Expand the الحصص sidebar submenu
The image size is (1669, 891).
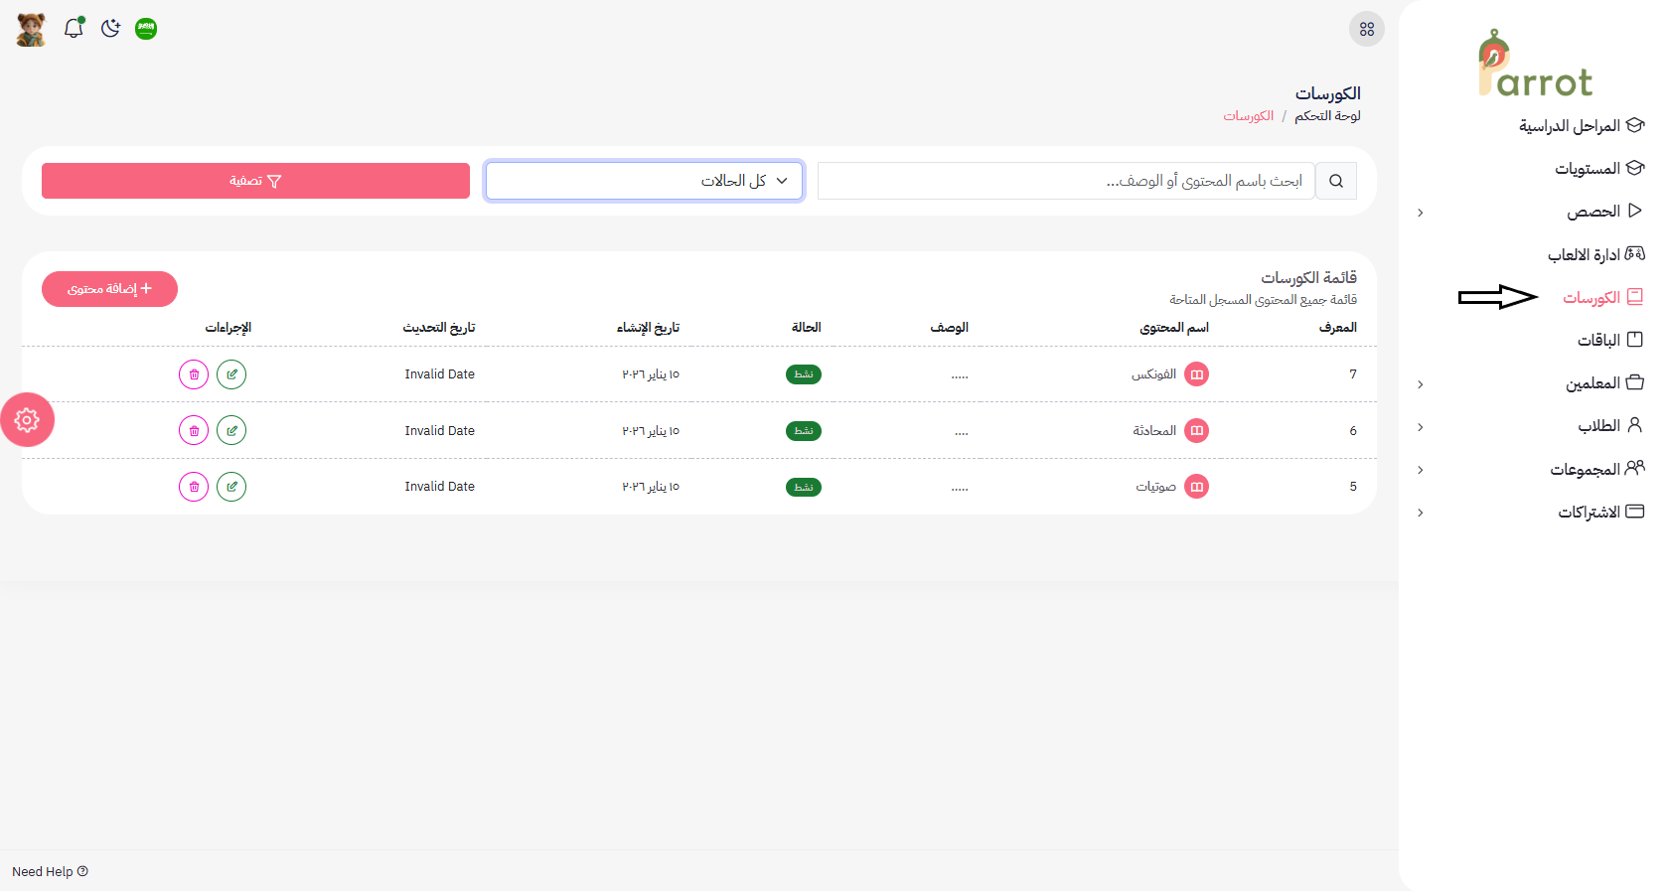click(x=1421, y=213)
